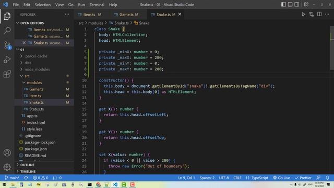Image resolution: width=334 pixels, height=188 pixels.
Task: Open the Accounts menu icon
Action: (7, 152)
